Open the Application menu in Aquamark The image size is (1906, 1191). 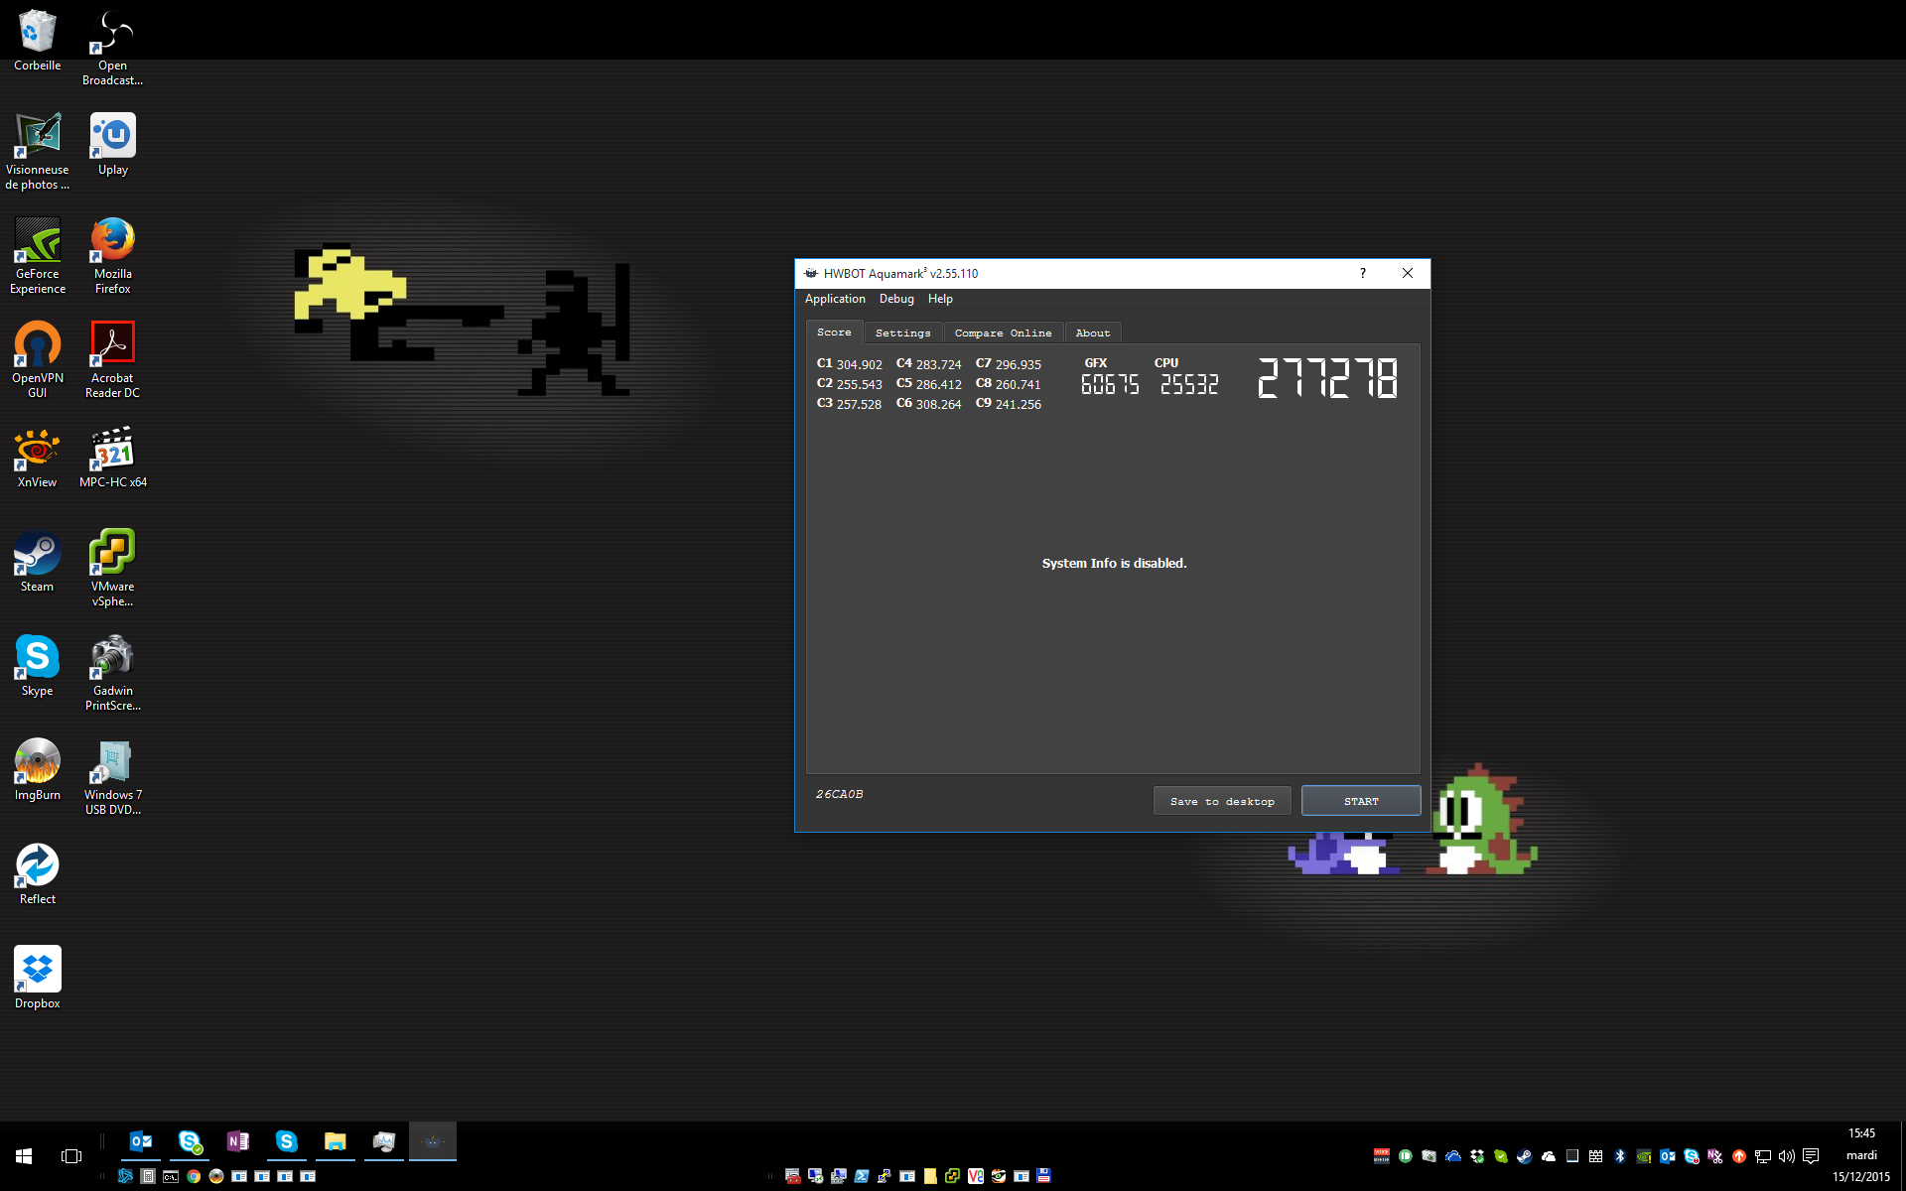(x=835, y=299)
